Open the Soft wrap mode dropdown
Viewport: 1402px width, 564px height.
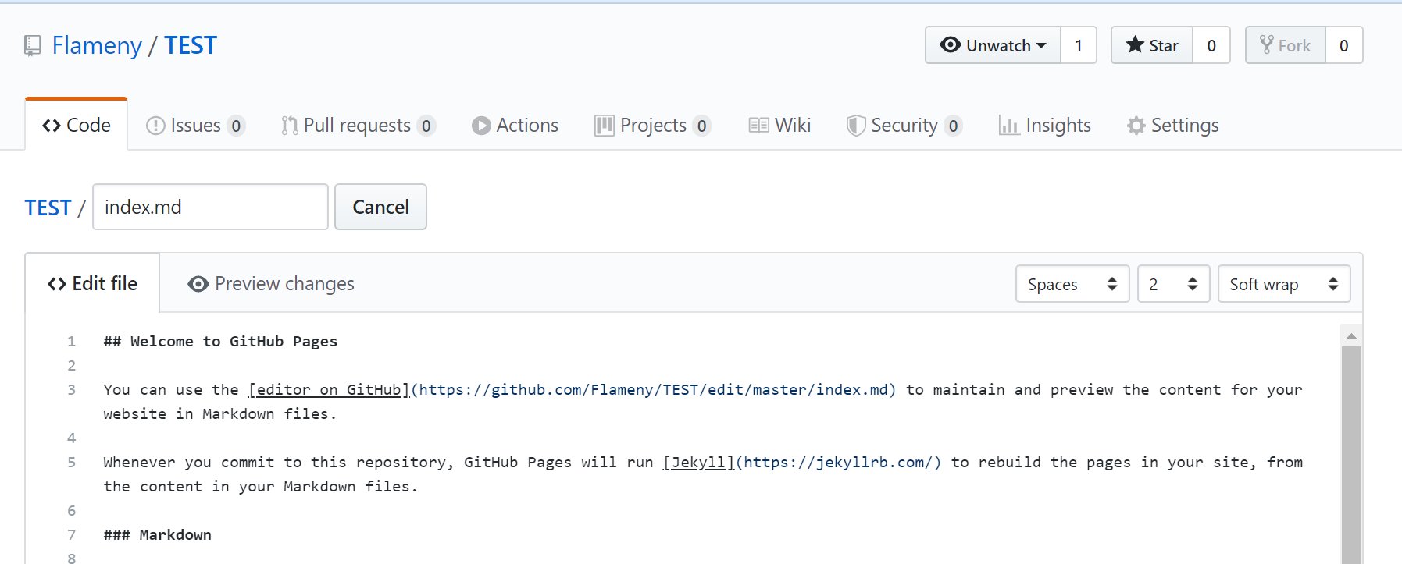[x=1284, y=284]
